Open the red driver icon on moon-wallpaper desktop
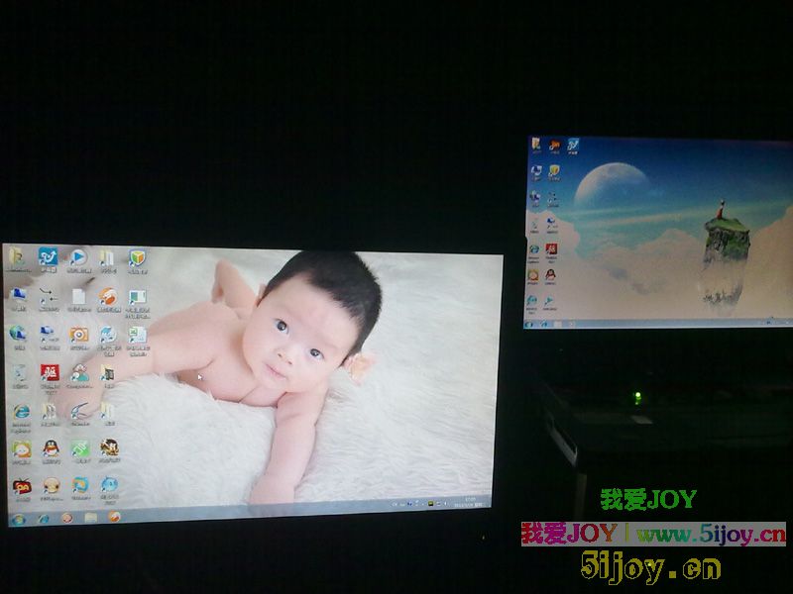793x594 pixels. tap(551, 249)
